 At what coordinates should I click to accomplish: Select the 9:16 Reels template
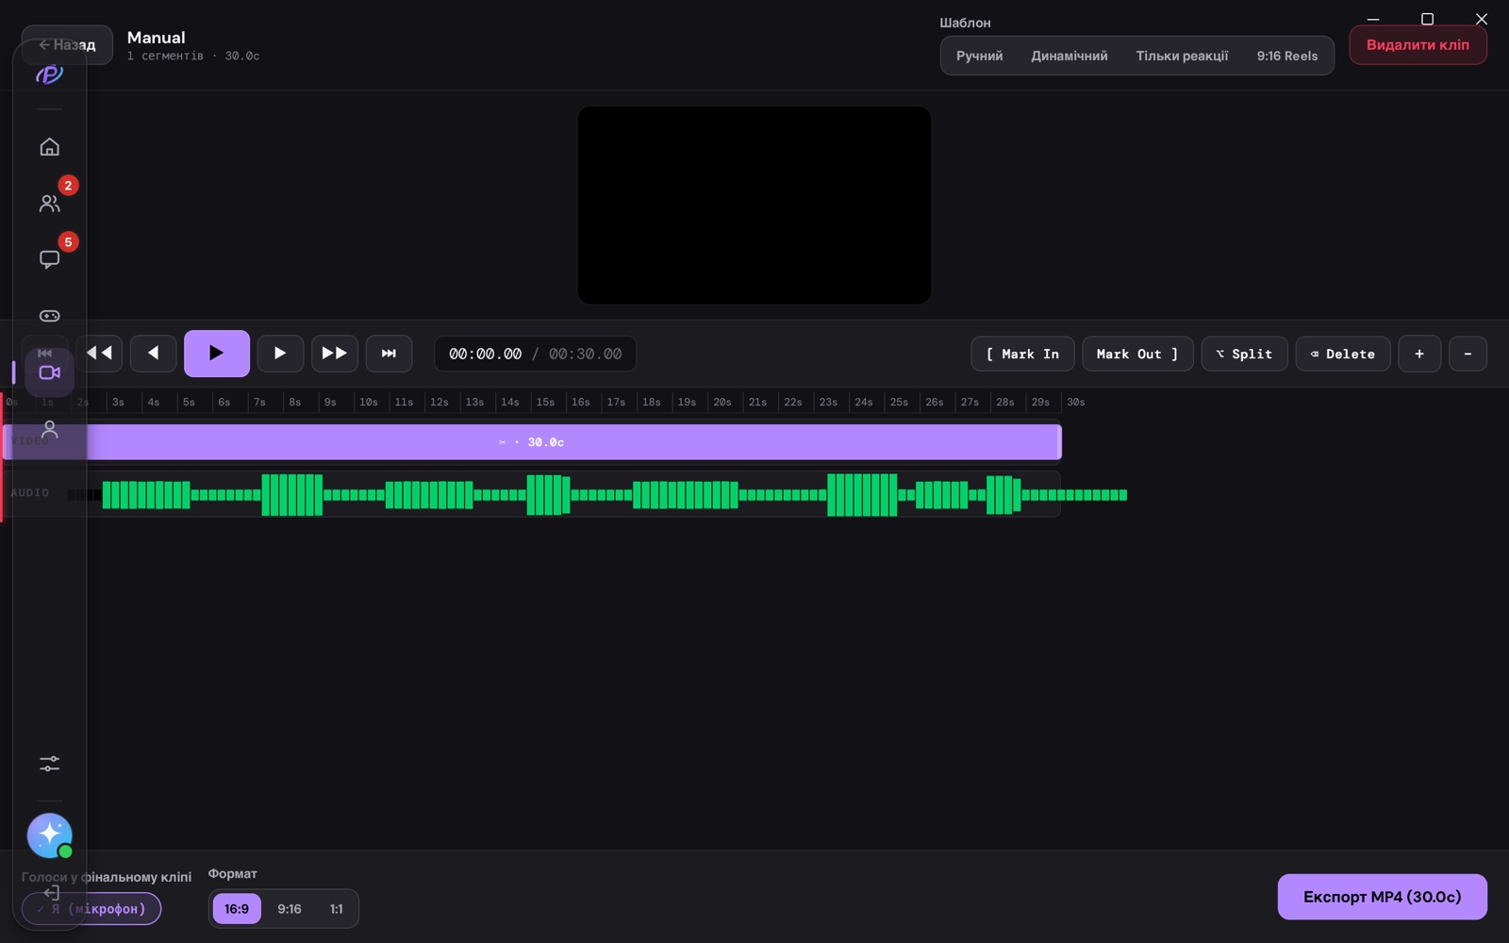(x=1286, y=56)
